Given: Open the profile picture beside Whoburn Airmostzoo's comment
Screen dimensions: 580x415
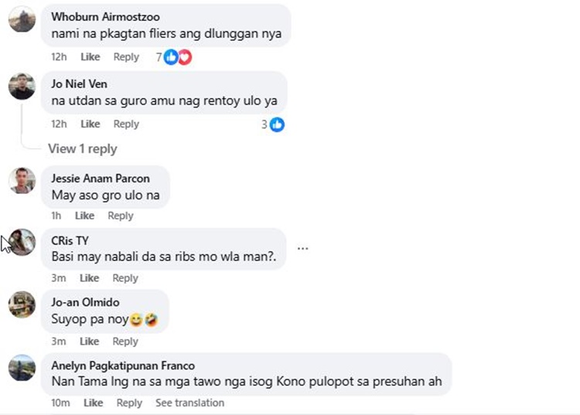Looking at the screenshot, I should pyautogui.click(x=22, y=19).
